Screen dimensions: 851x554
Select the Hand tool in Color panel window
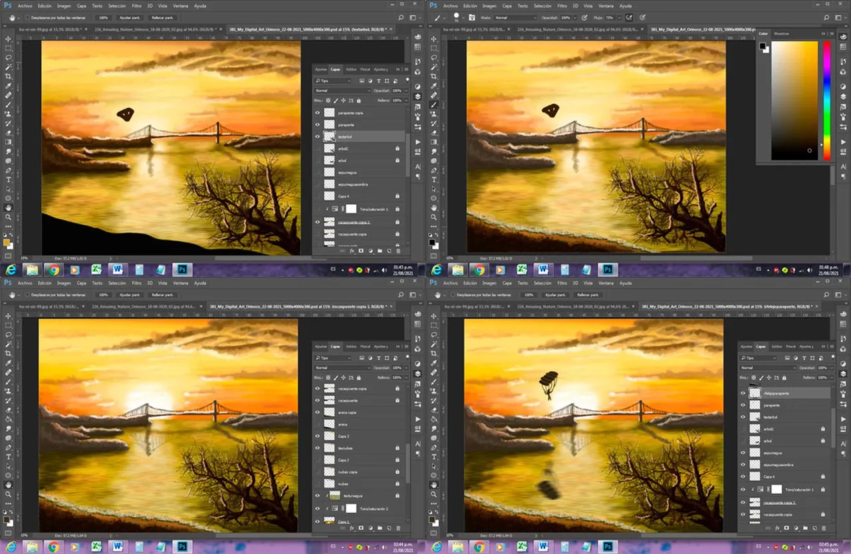click(x=434, y=208)
